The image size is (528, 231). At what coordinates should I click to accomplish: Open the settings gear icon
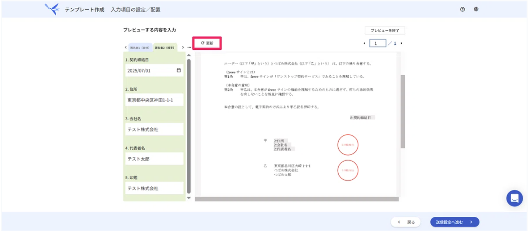coord(476,9)
